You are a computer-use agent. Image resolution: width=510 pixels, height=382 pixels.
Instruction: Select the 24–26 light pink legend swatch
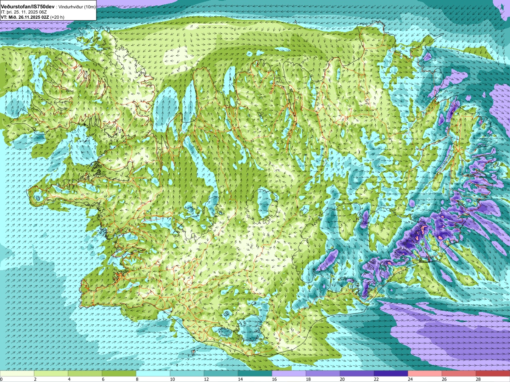[x=425, y=374]
